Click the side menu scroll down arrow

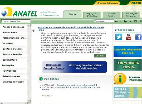tap(29, 101)
